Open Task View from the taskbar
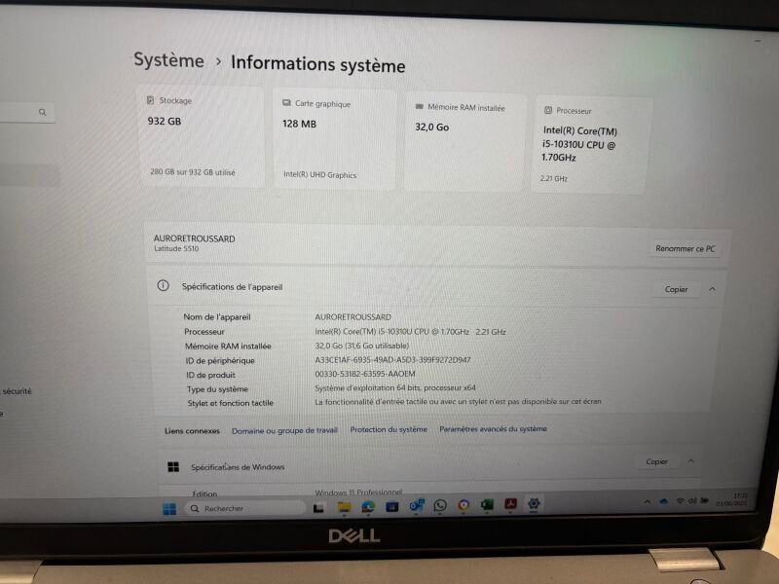This screenshot has width=779, height=584. [318, 507]
